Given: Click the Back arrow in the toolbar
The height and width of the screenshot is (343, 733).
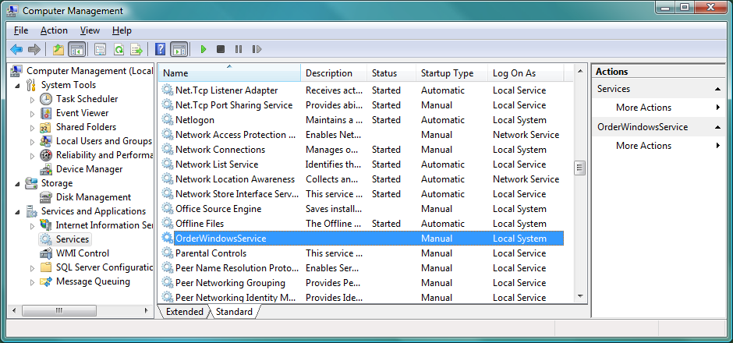Looking at the screenshot, I should pos(16,50).
